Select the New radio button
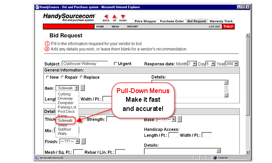Image resolution: width=272 pixels, height=163 pixels. (x=48, y=77)
